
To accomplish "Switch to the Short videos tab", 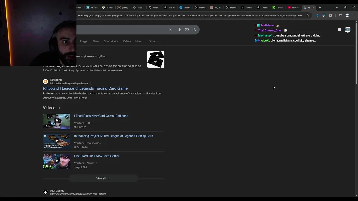I will point(111,41).
